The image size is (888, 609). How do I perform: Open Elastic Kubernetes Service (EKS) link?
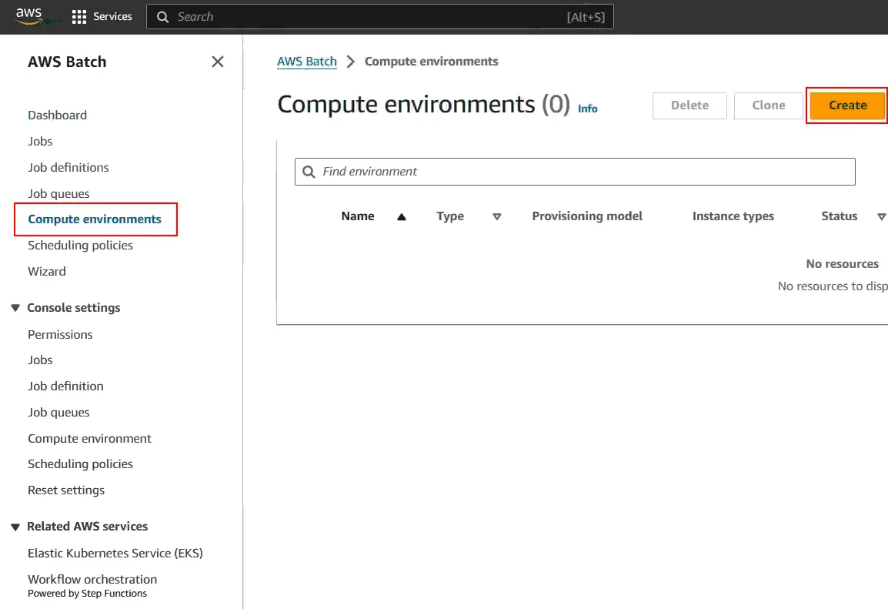115,553
